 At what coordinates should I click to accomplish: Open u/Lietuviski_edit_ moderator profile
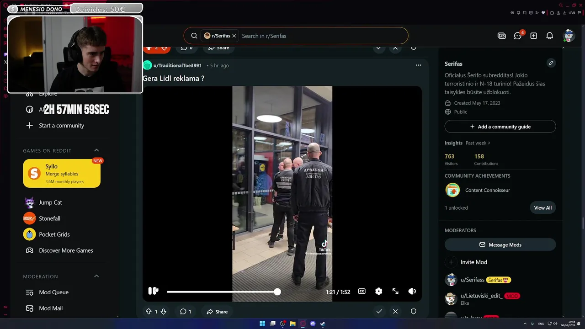click(482, 296)
